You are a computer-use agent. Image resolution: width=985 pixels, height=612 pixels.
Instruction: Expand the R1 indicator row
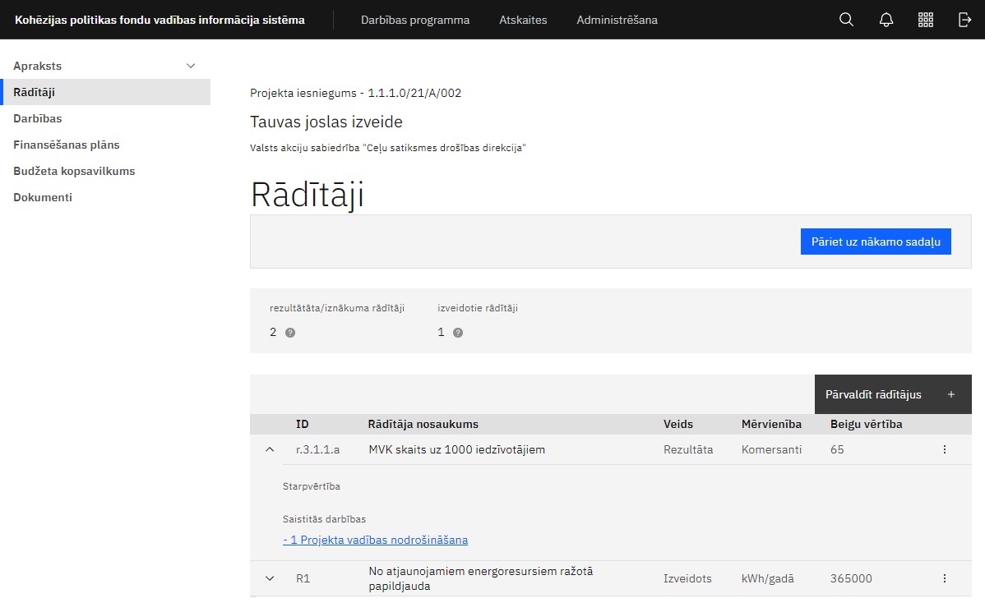(270, 579)
